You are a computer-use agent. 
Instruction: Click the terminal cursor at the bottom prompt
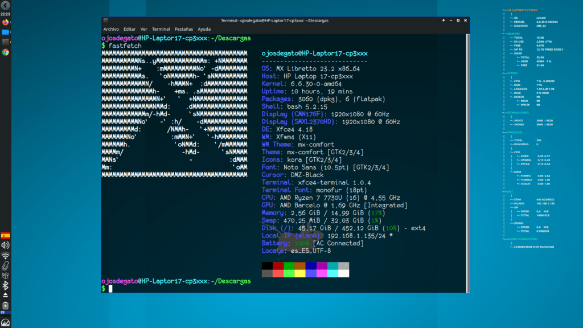point(110,289)
